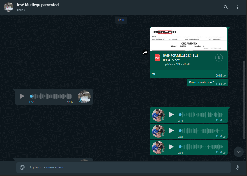Screen dimensions: 247x176
Task: Play the 0:05 sent voice message
Action: point(171,131)
